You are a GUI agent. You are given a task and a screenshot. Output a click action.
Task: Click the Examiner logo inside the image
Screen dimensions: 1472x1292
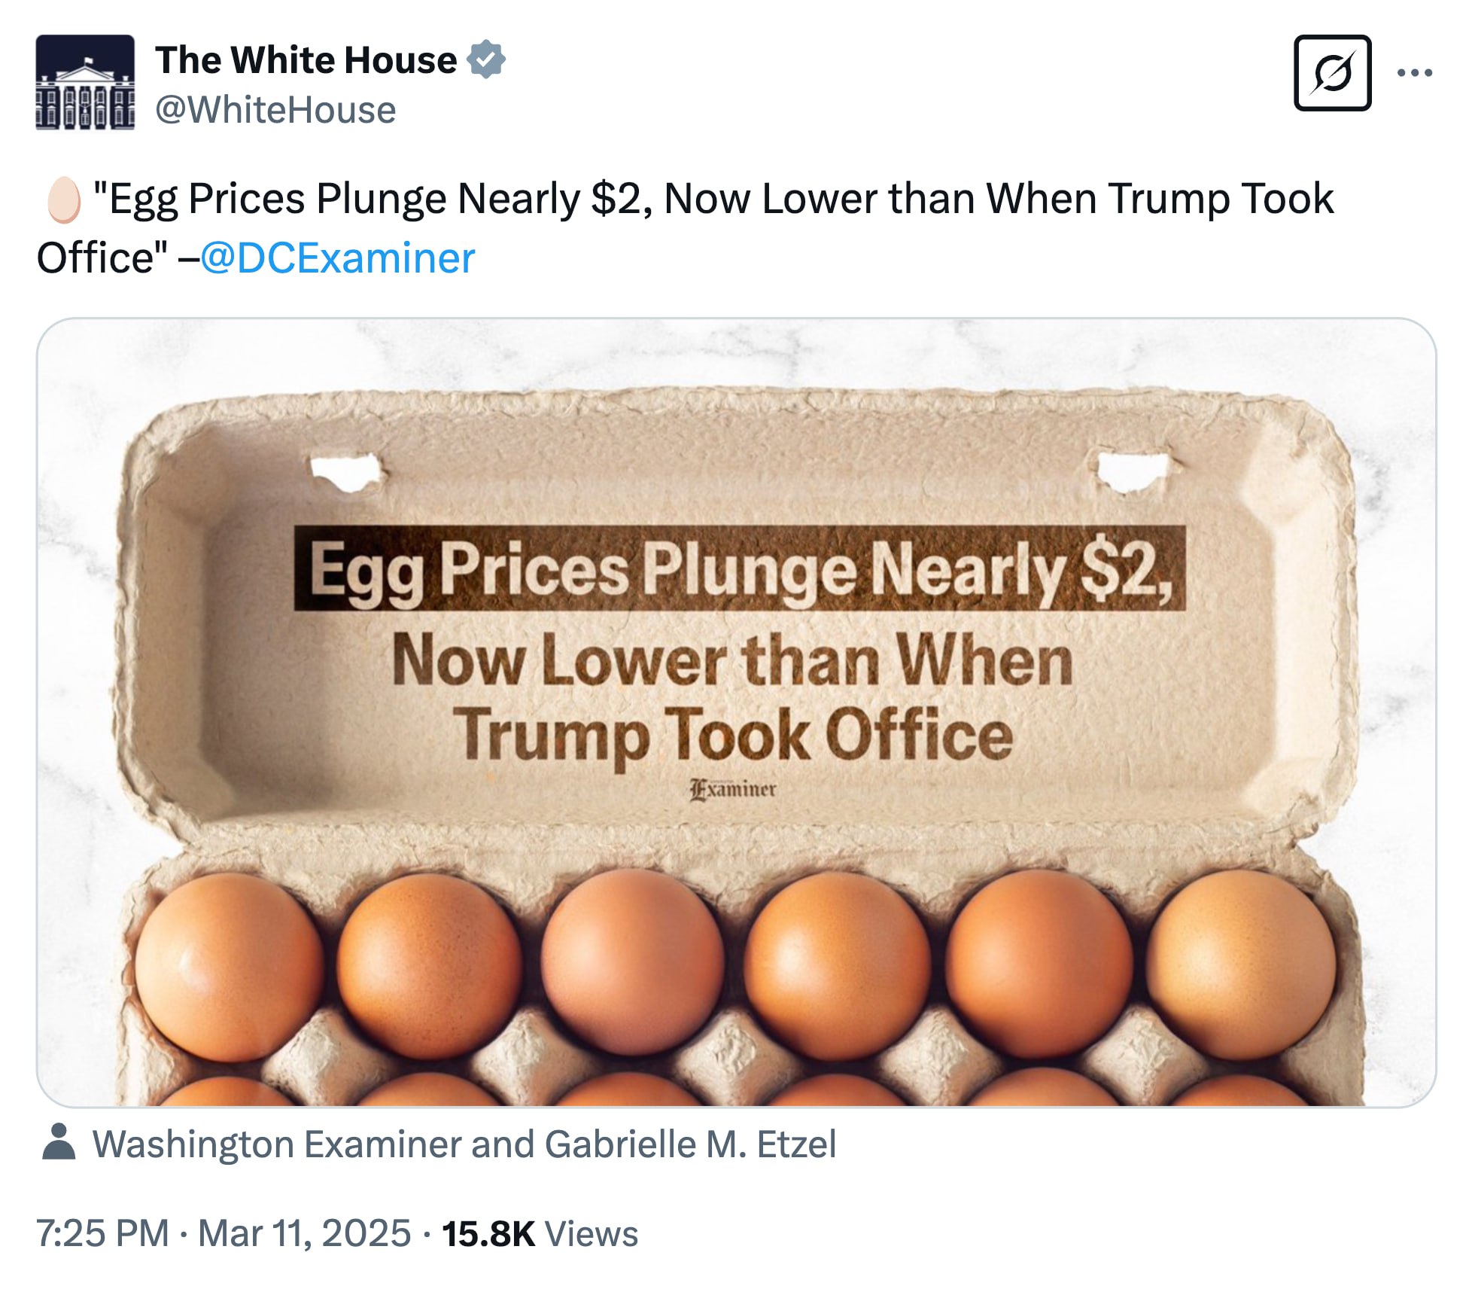(x=733, y=790)
